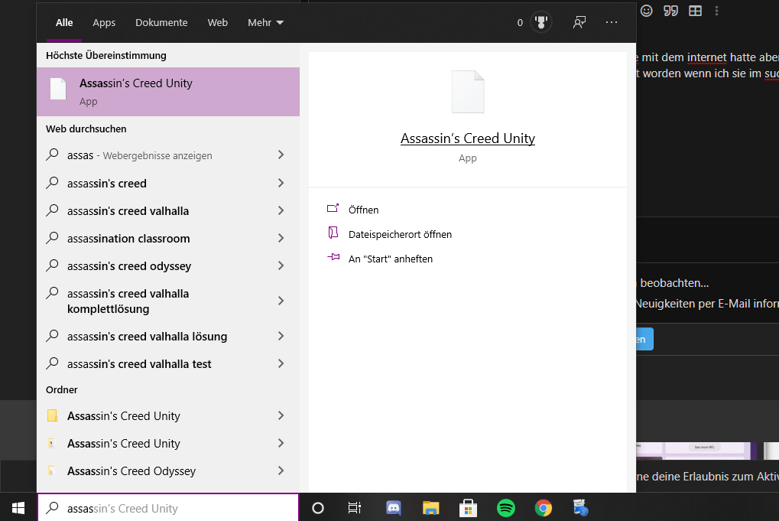The height and width of the screenshot is (521, 779).
Task: Open vertical dots menu in background editor
Action: pos(716,11)
